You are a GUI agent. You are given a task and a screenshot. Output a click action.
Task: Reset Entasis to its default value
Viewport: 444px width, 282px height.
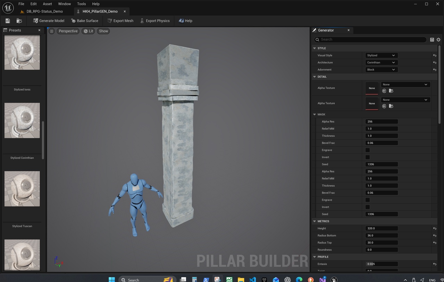pos(435,264)
